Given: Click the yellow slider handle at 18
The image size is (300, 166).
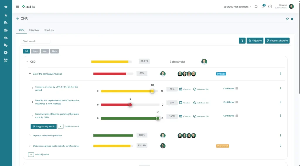Looking at the screenshot, I should click(152, 91).
